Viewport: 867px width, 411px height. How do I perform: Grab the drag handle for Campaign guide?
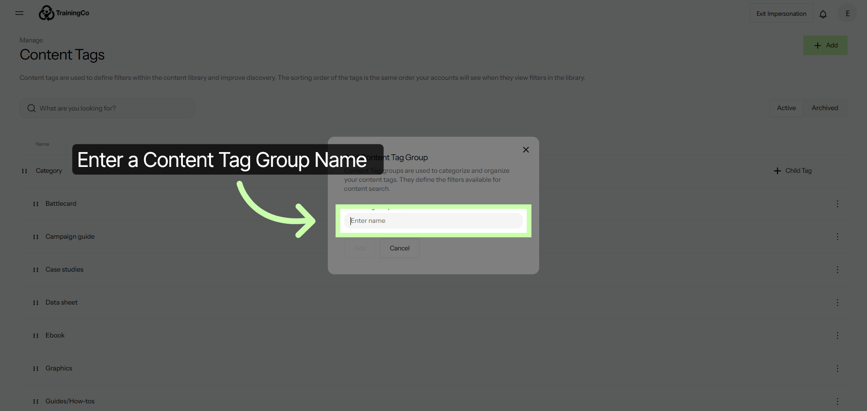click(x=36, y=237)
